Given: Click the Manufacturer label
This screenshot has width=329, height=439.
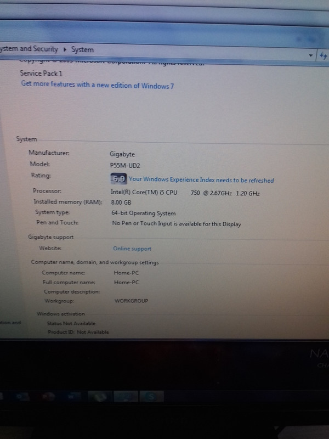Looking at the screenshot, I should [x=49, y=153].
